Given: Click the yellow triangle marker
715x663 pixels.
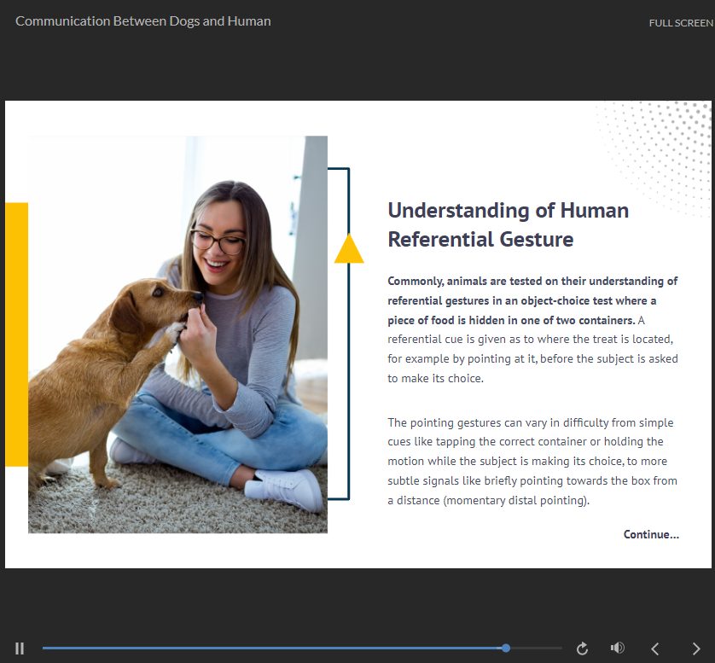Looking at the screenshot, I should (x=349, y=248).
